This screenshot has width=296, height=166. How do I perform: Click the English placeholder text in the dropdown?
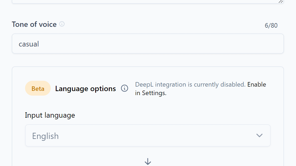click(45, 136)
